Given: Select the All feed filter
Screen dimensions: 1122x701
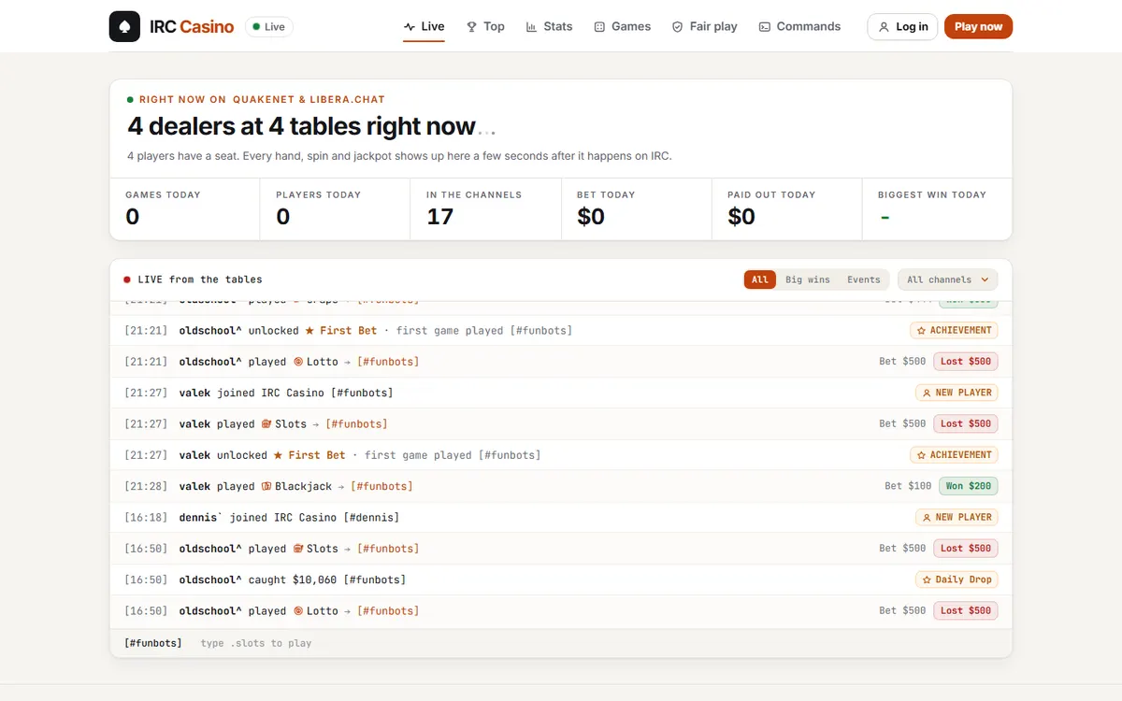Looking at the screenshot, I should [x=760, y=279].
